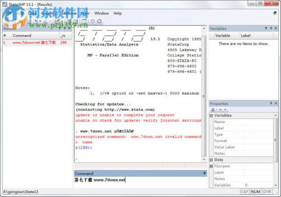Click the 'There are no items to show.' text
The height and width of the screenshot is (197, 281).
(244, 44)
